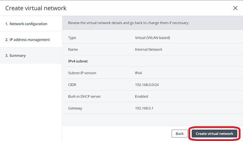Click the CIDR row label
Screen dimensions: 243x141
click(72, 85)
